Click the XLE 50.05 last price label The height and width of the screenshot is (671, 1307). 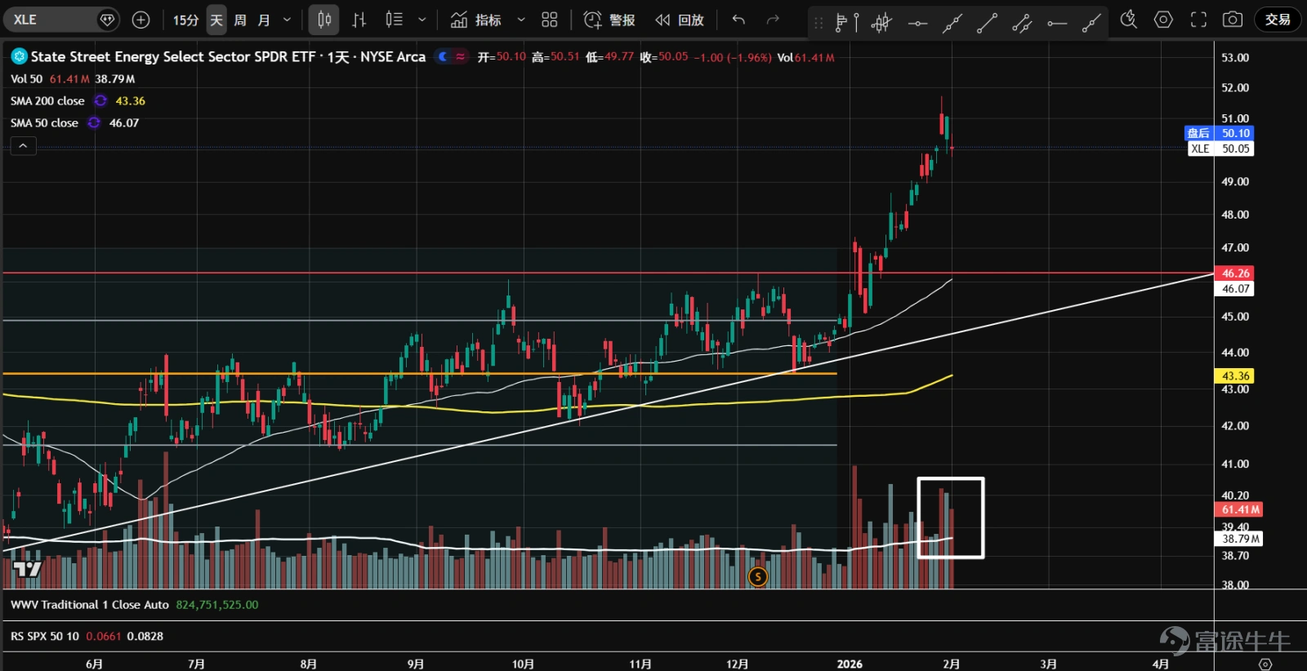pyautogui.click(x=1220, y=149)
